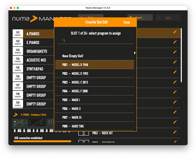The width and height of the screenshot is (196, 157).
Task: Choose None (Empty Slot) option
Action: [x=95, y=56]
